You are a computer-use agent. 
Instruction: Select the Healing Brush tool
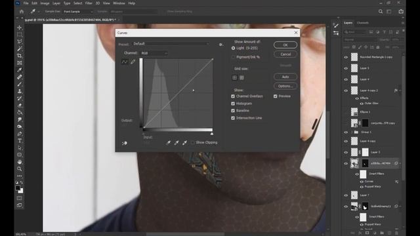click(x=20, y=77)
